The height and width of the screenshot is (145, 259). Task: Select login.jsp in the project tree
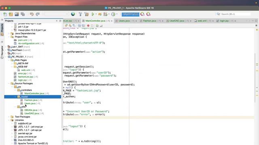pyautogui.click(x=22, y=80)
